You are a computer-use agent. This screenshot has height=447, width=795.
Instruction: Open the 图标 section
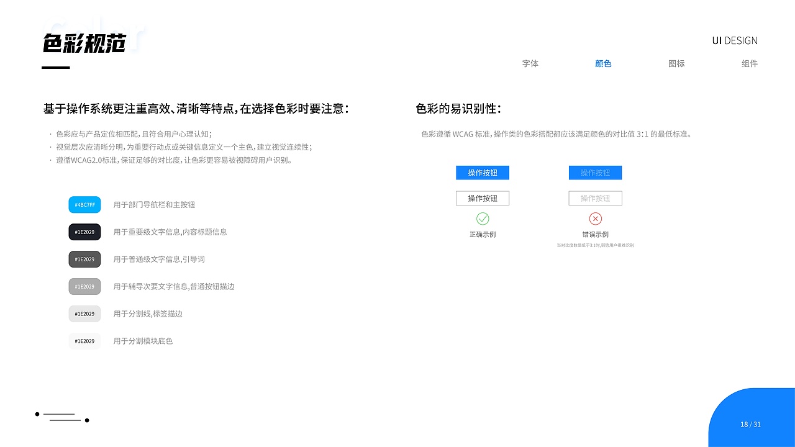point(676,63)
